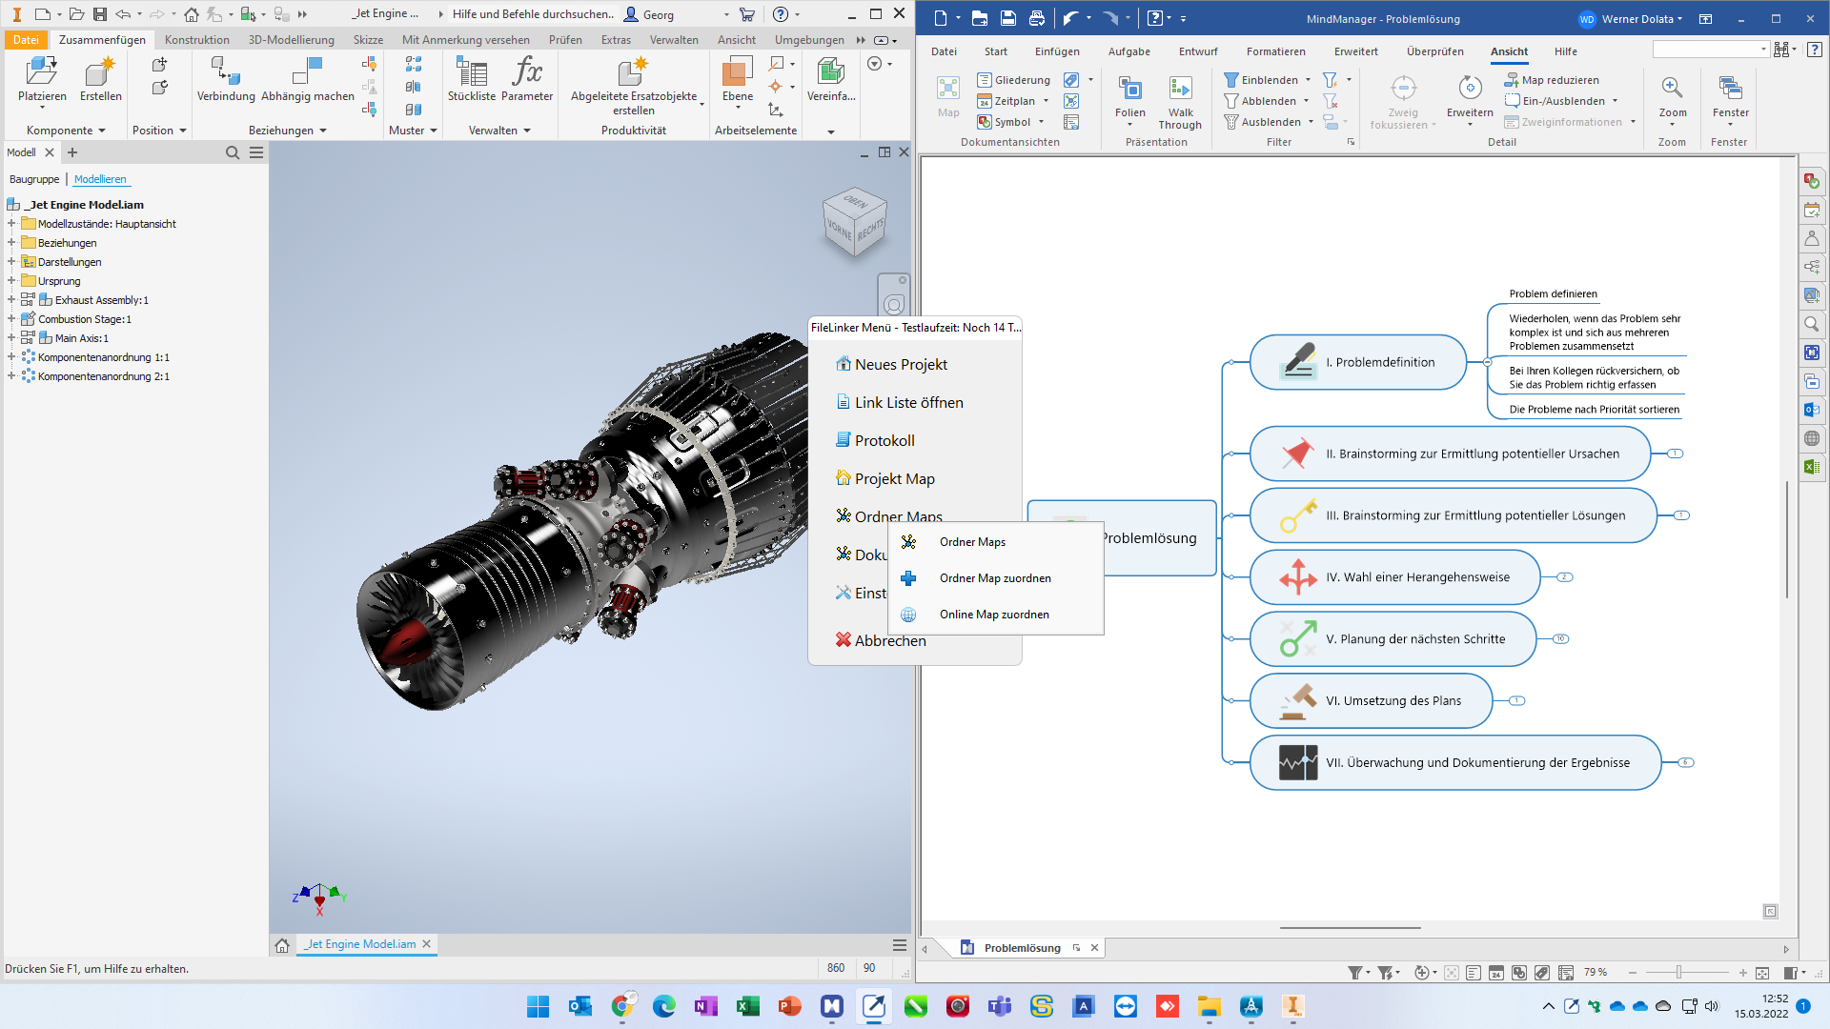
Task: Toggle Einblenden filter
Action: coord(1261,80)
